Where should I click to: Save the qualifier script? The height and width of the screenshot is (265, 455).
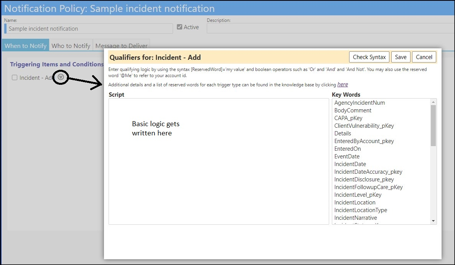pos(401,57)
